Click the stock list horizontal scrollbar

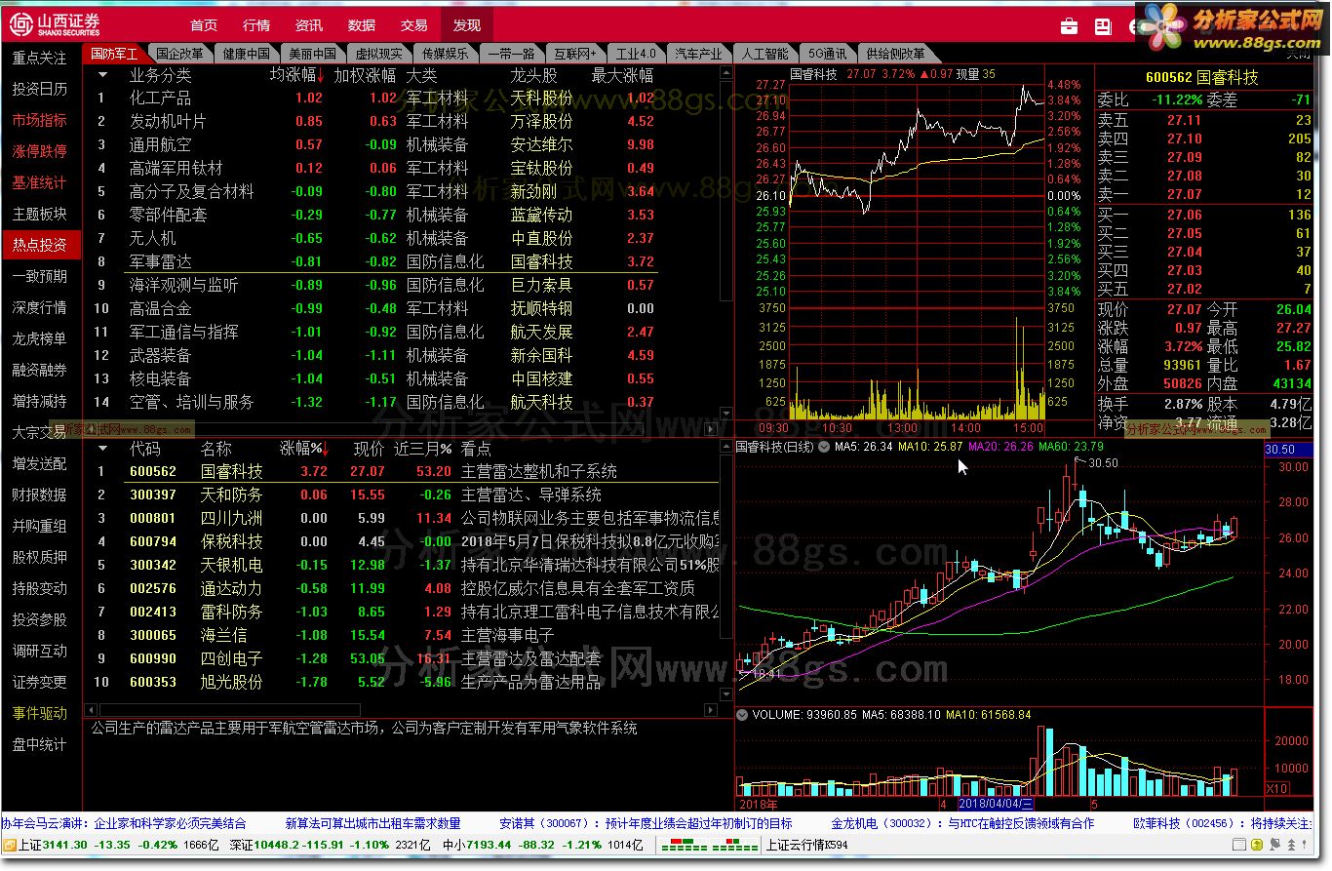[230, 710]
